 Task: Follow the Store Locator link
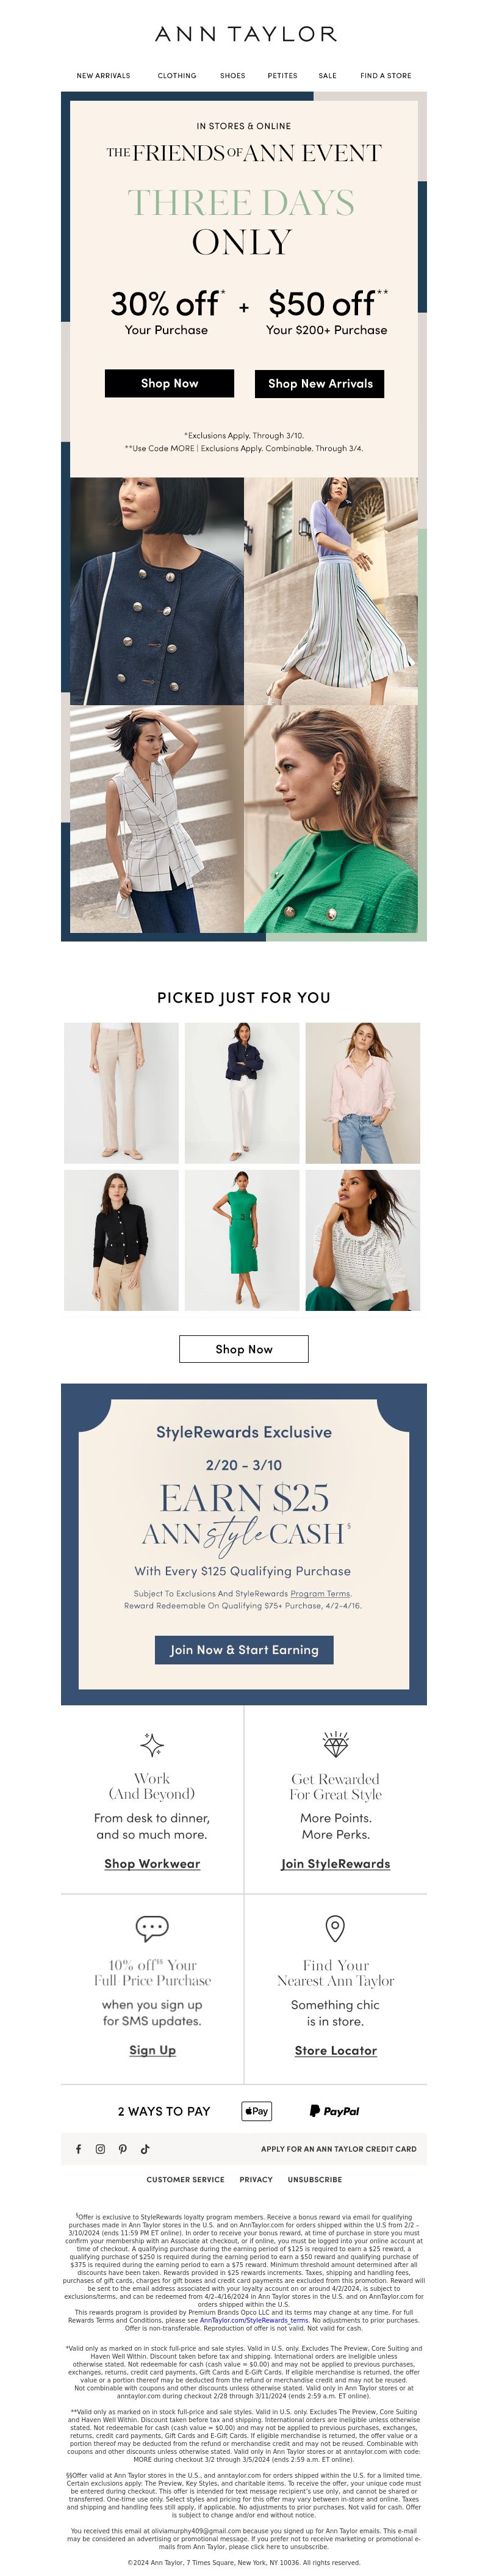click(336, 2050)
